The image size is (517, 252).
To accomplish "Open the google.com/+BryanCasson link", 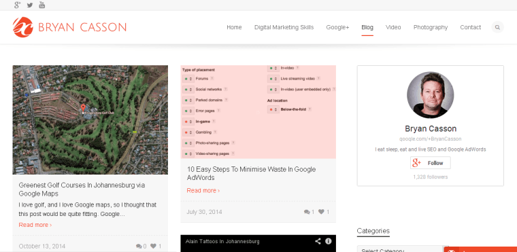I will point(431,139).
